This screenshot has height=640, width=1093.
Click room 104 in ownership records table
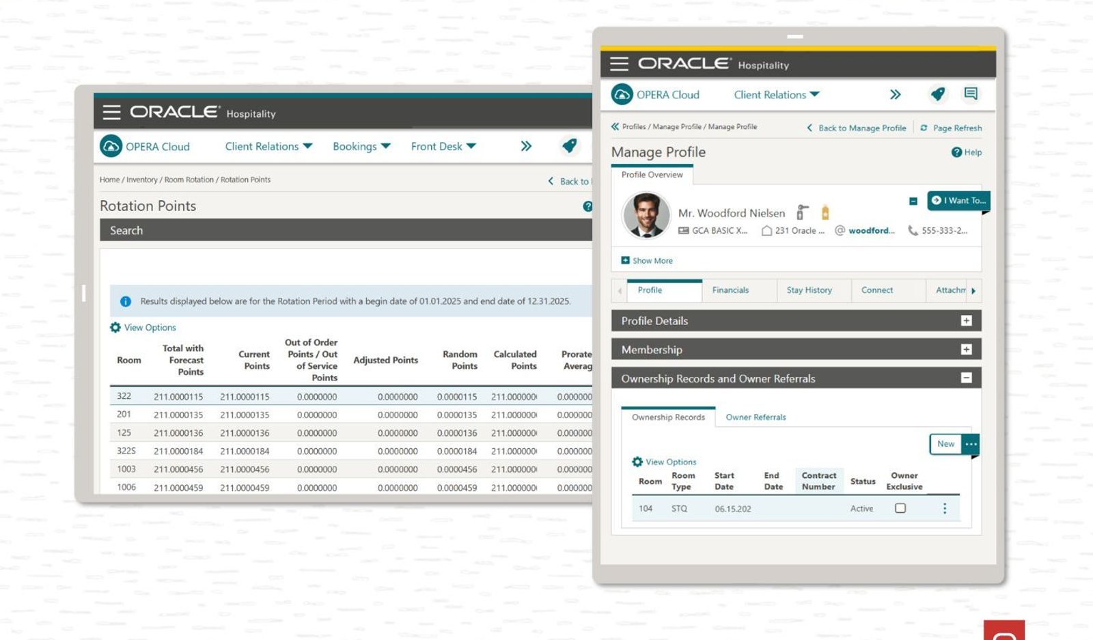tap(646, 509)
